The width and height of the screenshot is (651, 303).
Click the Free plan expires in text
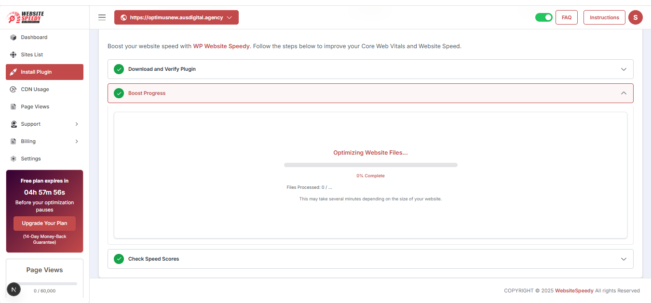tap(44, 181)
